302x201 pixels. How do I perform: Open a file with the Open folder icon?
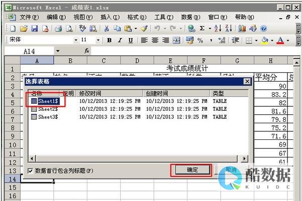pyautogui.click(x=24, y=29)
